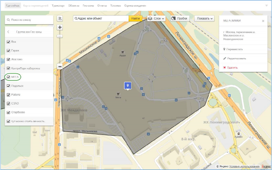This screenshot has width=272, height=170.
Task: Click Редактировать in the zone panel
Action: 237,58
